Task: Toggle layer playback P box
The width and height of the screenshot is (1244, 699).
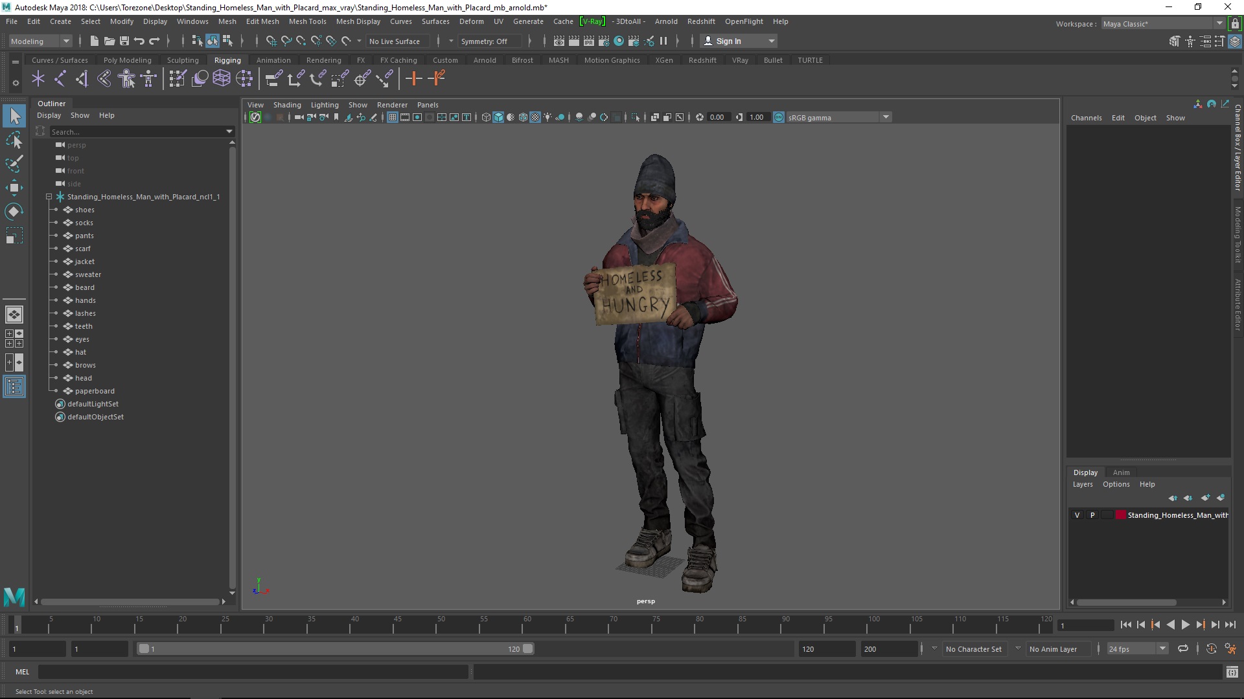Action: [x=1092, y=515]
